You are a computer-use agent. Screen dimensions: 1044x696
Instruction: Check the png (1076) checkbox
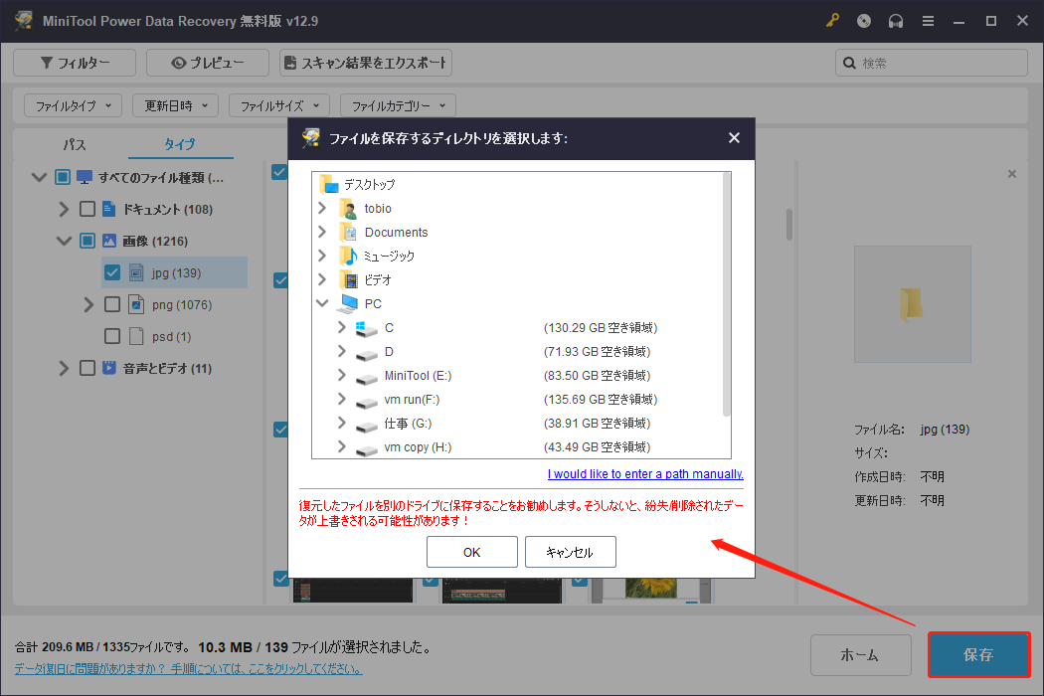pos(112,304)
